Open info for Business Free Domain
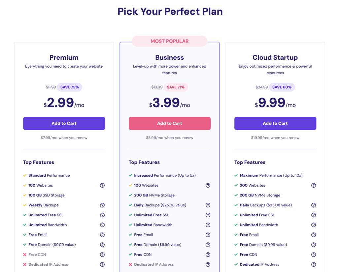The height and width of the screenshot is (272, 338). point(208,245)
